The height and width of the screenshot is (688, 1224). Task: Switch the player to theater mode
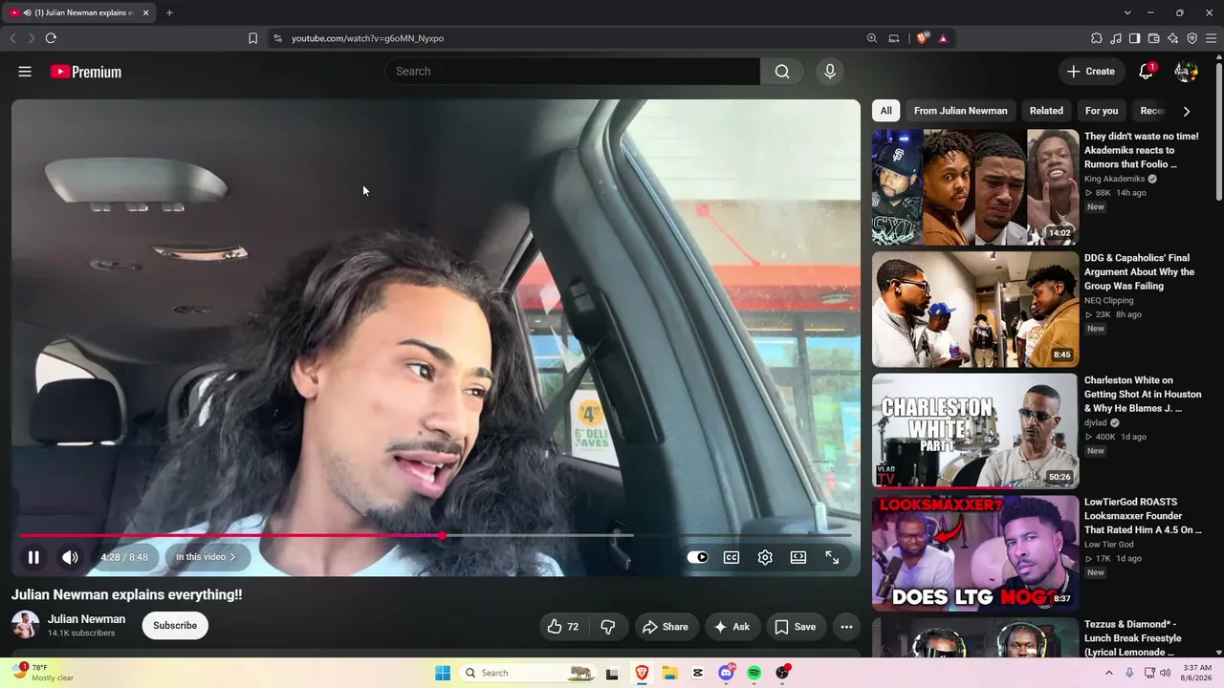(798, 557)
